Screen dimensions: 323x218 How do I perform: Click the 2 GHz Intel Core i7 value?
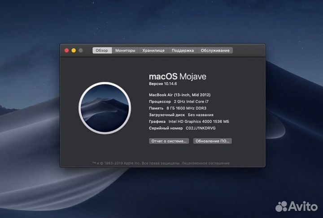pyautogui.click(x=191, y=102)
